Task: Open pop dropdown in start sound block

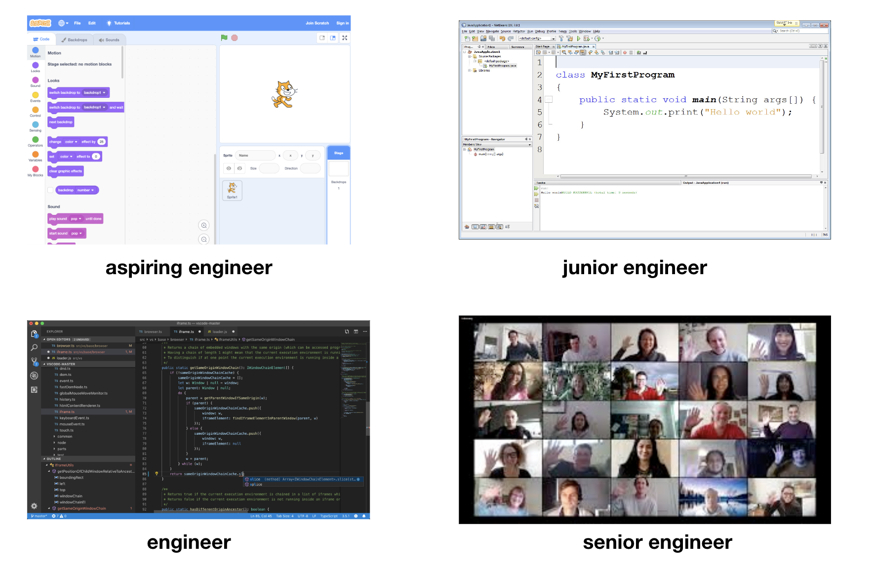Action: [x=77, y=233]
